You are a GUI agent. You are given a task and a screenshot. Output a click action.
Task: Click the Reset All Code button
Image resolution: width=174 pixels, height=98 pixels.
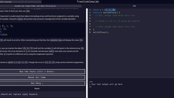coord(42,77)
